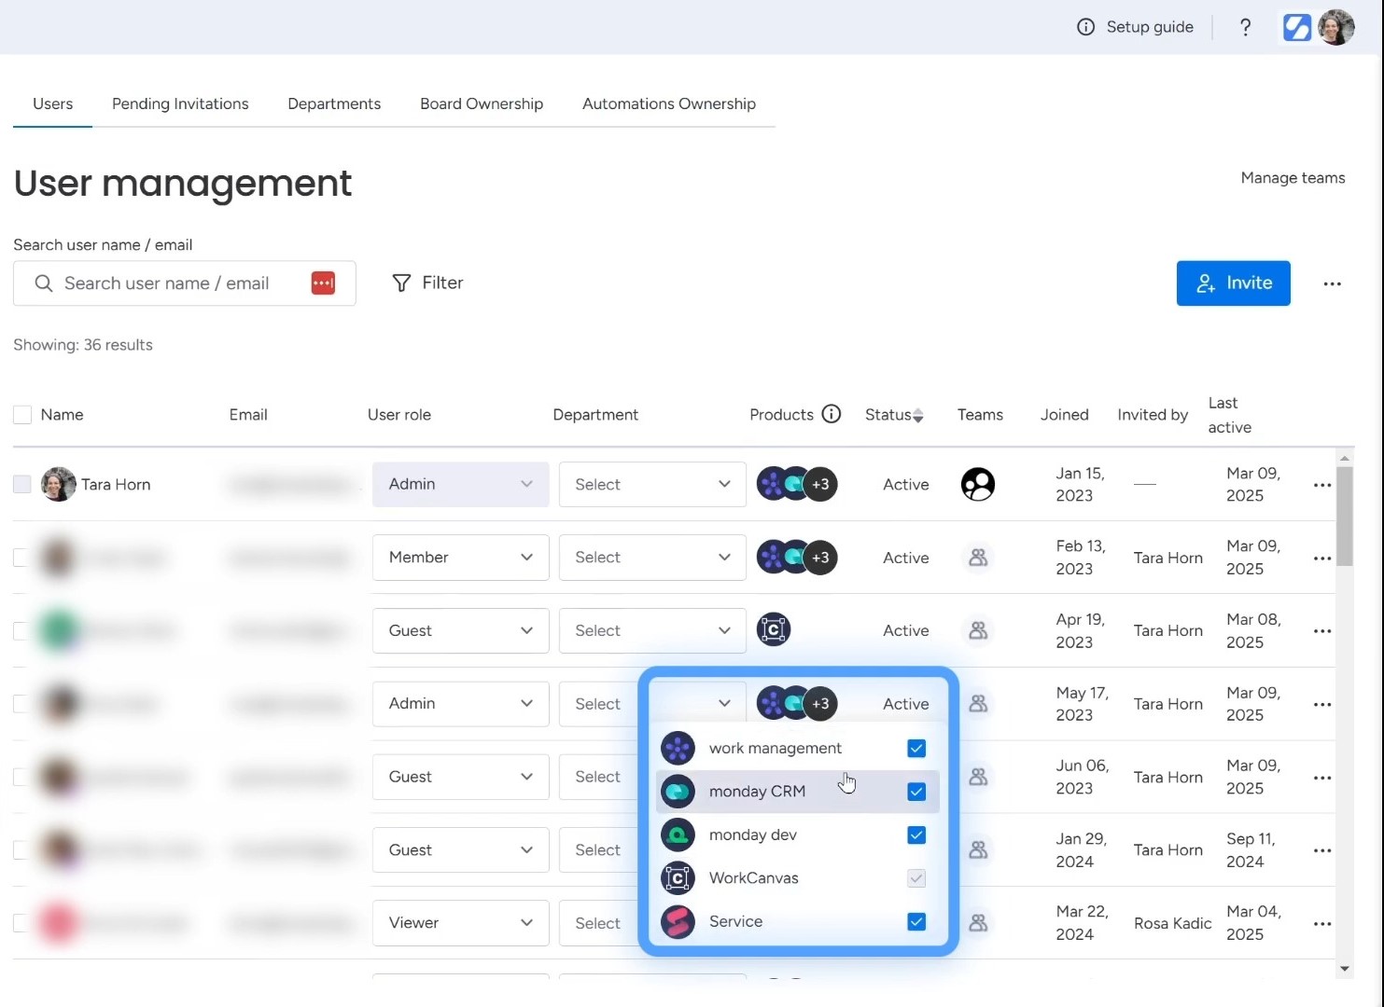Open the Setup guide
Screen dimensions: 1384x1007
pos(1135,27)
